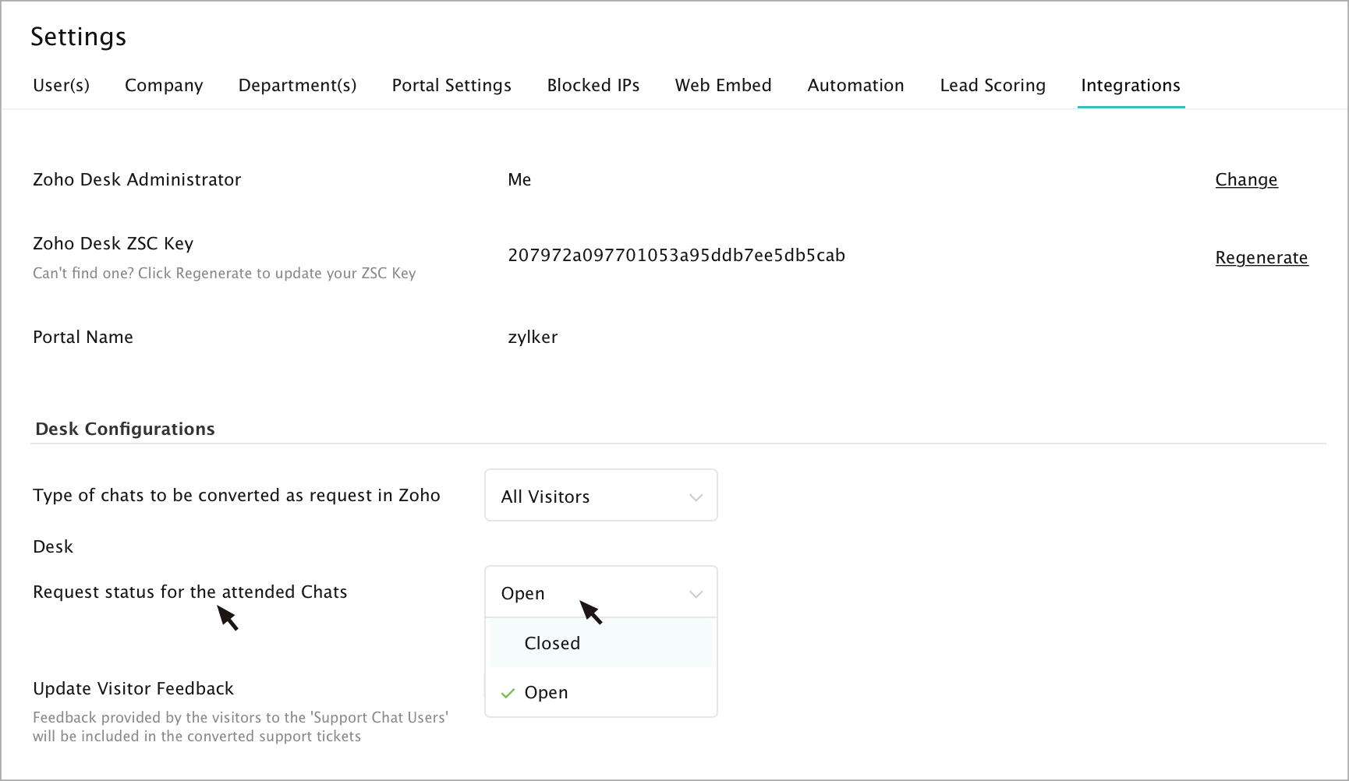Click the green checkmark beside Open
The height and width of the screenshot is (781, 1349).
508,693
